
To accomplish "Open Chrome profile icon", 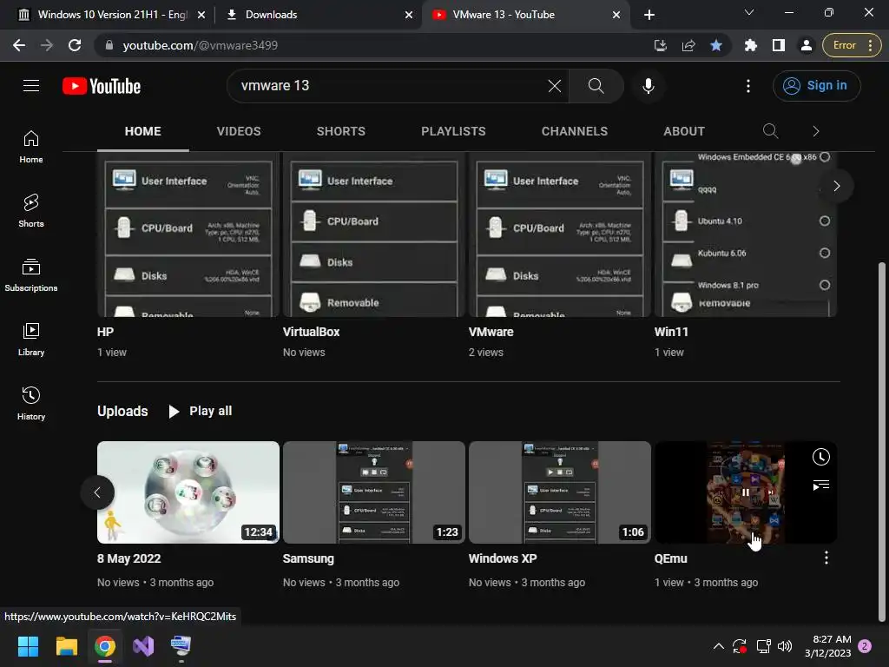I will pyautogui.click(x=806, y=45).
